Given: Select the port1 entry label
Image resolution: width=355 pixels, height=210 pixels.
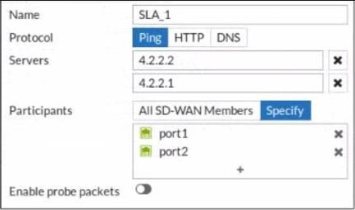Looking at the screenshot, I should 174,134.
